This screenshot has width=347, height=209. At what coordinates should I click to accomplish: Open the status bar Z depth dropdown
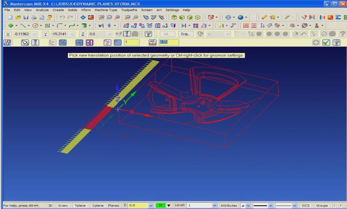(x=151, y=206)
